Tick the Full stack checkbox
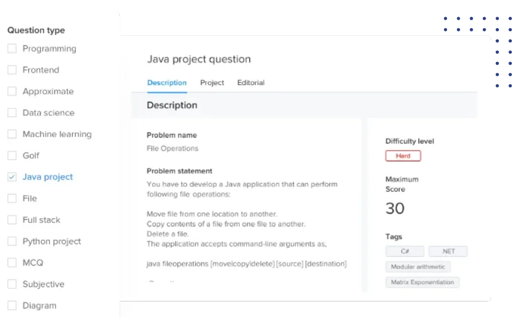Viewport: 512px width, 317px height. 12,220
